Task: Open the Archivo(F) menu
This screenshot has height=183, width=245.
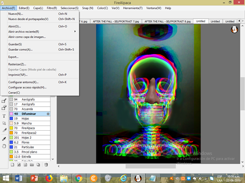Action: (x=9, y=8)
